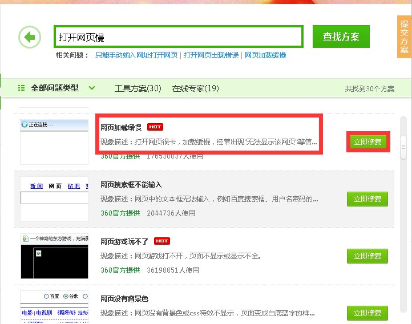Click the HOT badge on 网页游戏玩不了
412x324 pixels.
point(162,241)
